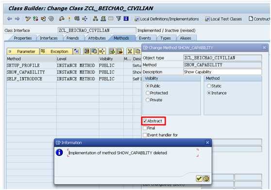The width and height of the screenshot is (271, 190).
Task: Select the Static method radio button
Action: point(209,86)
